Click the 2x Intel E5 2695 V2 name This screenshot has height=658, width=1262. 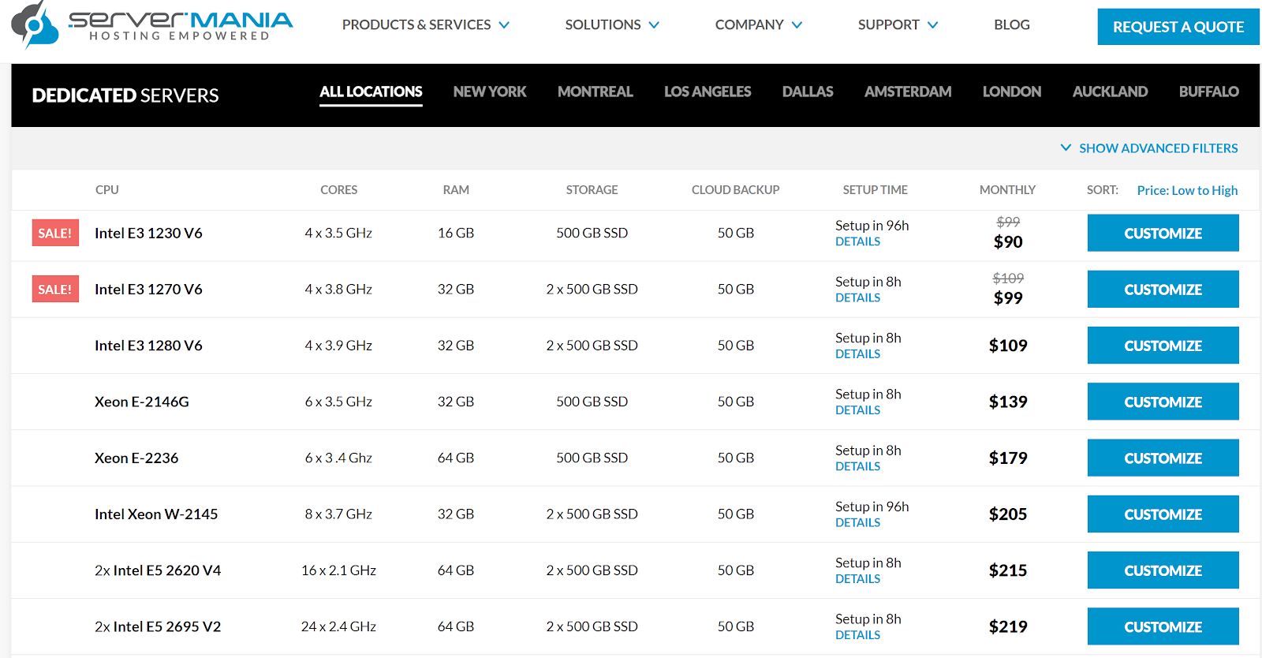click(x=158, y=626)
